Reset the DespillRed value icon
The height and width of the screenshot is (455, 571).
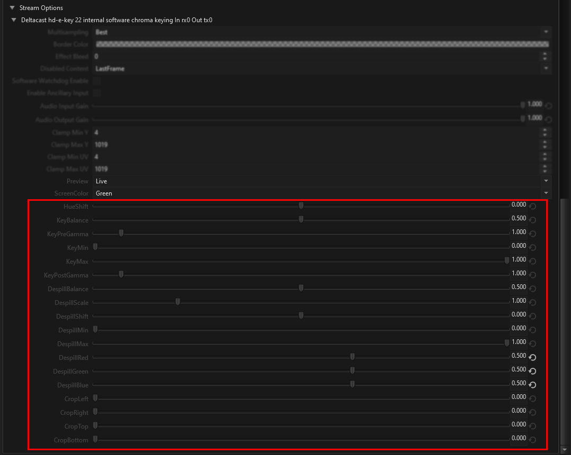(533, 357)
